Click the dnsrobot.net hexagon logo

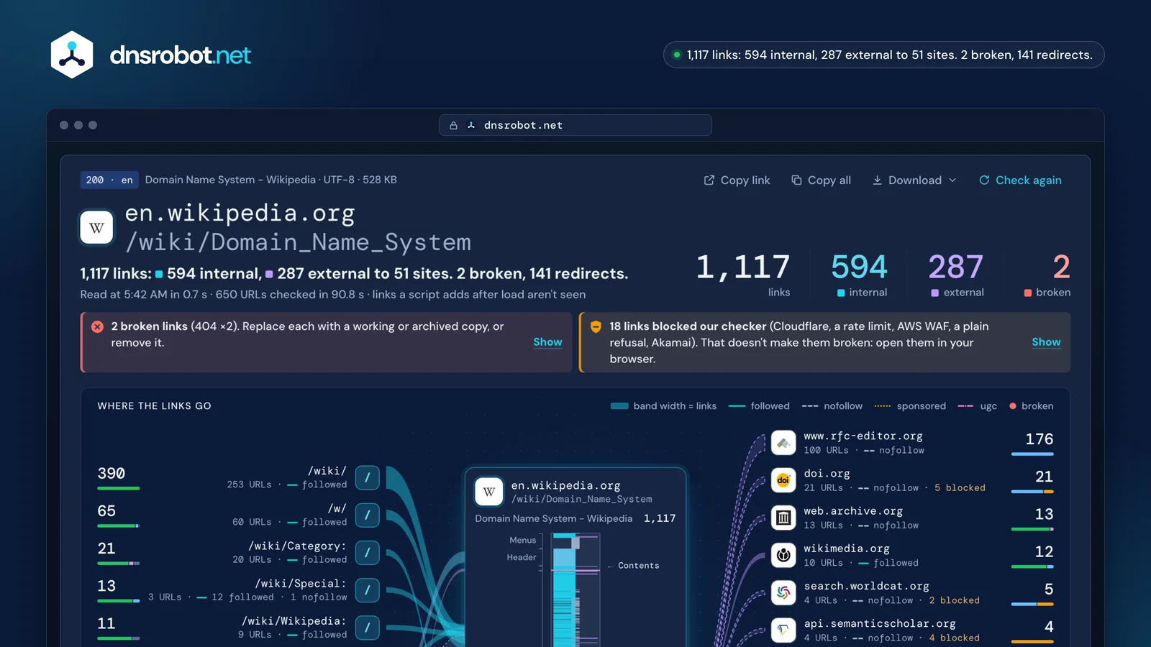[x=72, y=55]
